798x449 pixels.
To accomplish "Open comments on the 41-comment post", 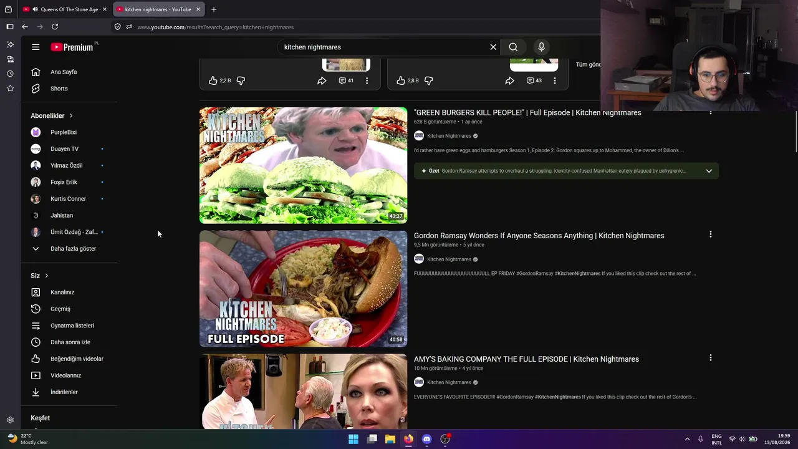I will [346, 80].
